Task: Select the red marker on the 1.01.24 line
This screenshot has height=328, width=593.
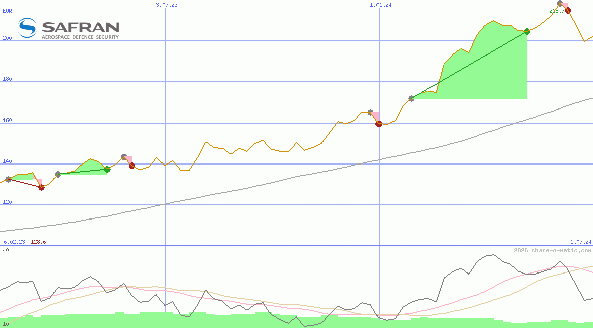Action: coord(379,124)
